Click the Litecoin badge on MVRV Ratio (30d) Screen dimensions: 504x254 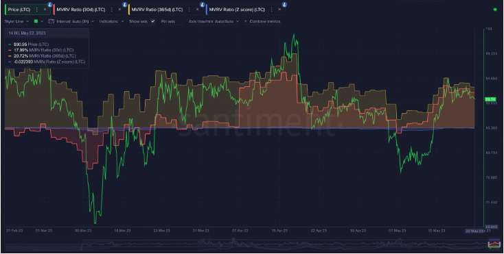pos(125,5)
